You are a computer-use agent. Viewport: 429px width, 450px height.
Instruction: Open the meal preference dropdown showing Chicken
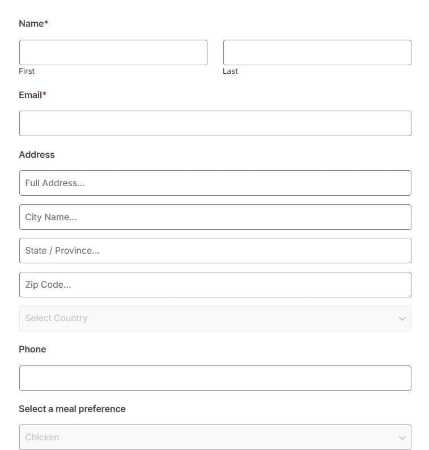[x=215, y=437]
